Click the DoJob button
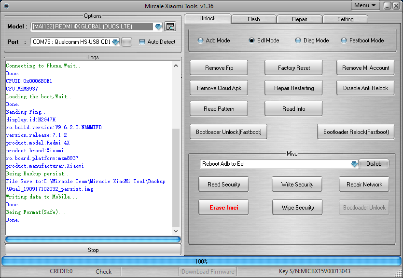Viewport: 403px width, 278px height. [374, 164]
